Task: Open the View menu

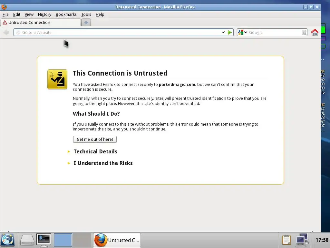Action: (x=29, y=14)
